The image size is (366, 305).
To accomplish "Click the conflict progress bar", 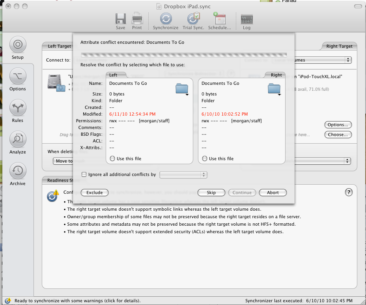I will pos(184,55).
